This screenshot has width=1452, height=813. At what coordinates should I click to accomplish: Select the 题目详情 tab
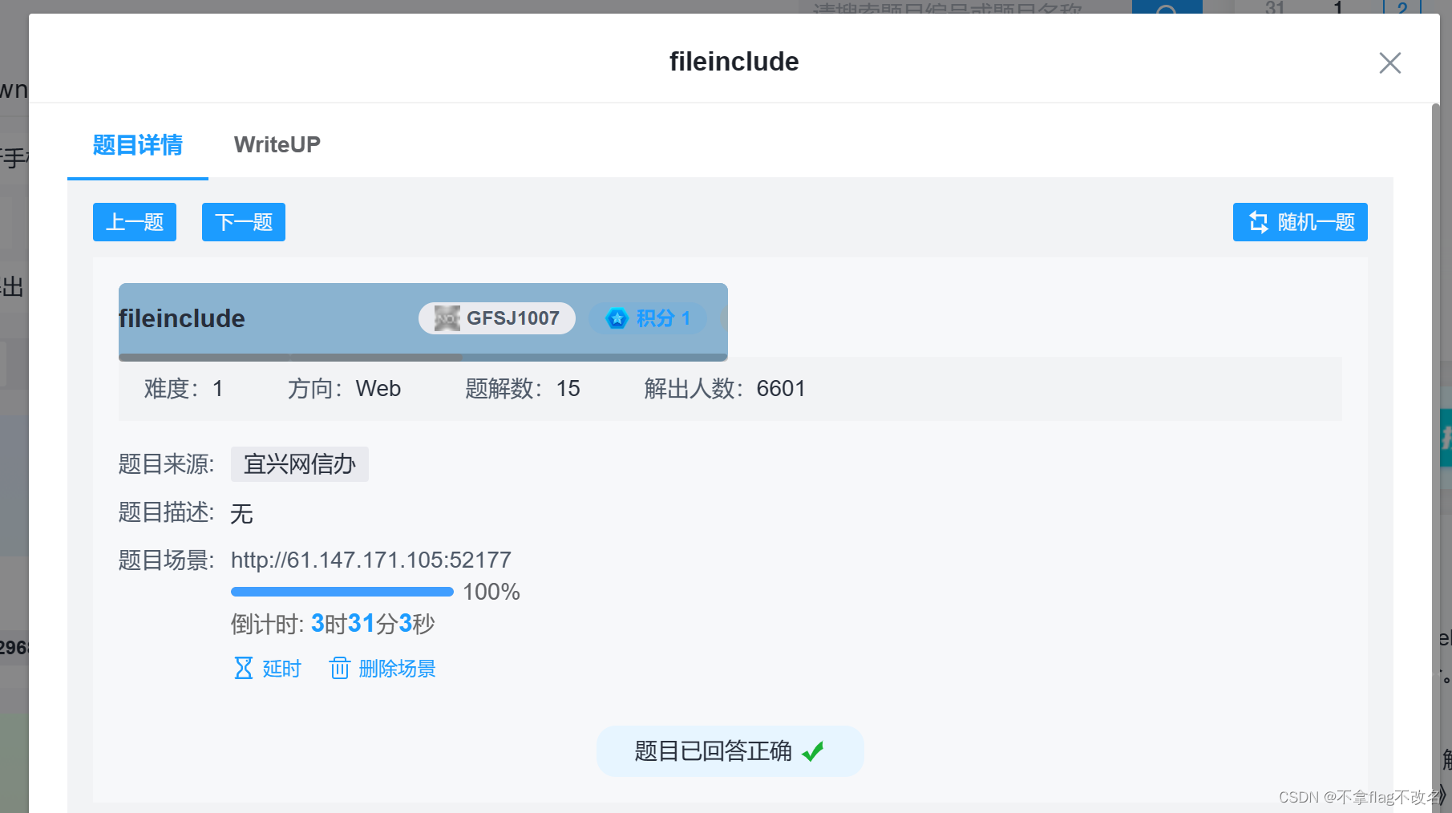(137, 145)
